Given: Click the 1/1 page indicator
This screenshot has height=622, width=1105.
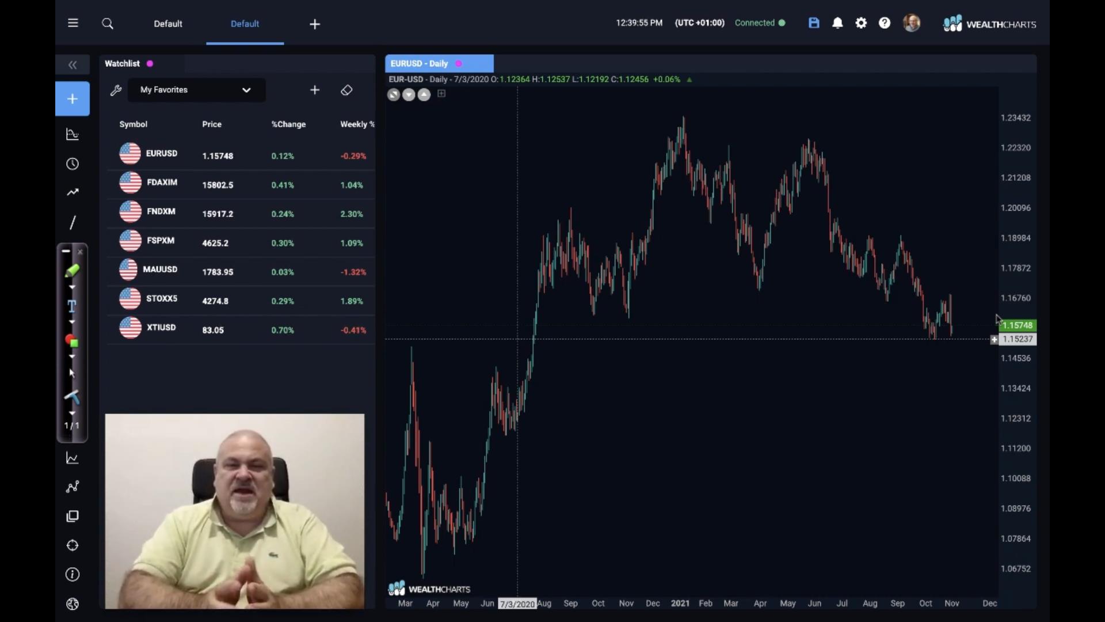Looking at the screenshot, I should [72, 426].
